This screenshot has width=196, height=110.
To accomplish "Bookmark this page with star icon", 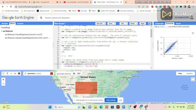I will [147, 7].
